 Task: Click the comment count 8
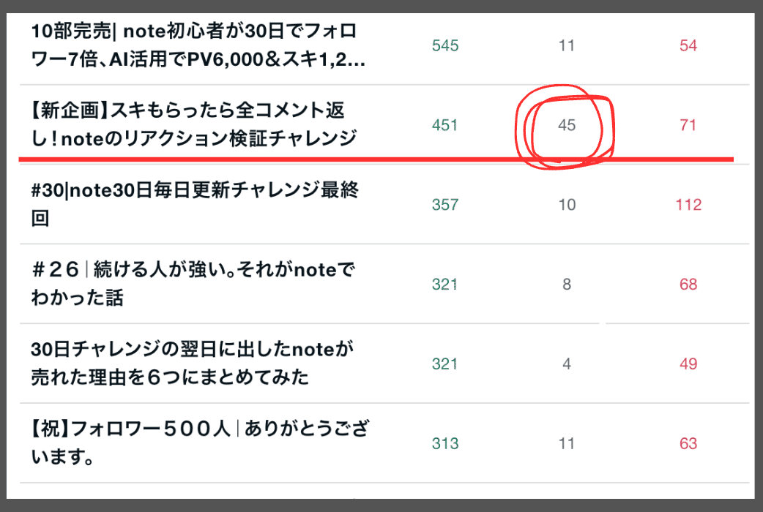point(567,285)
